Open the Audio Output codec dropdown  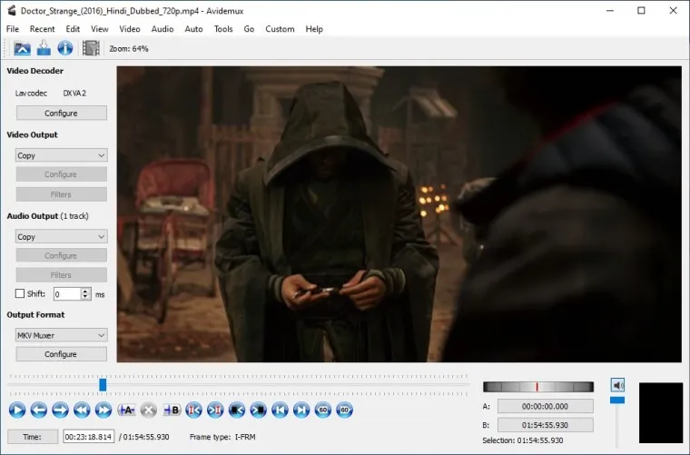tap(61, 237)
